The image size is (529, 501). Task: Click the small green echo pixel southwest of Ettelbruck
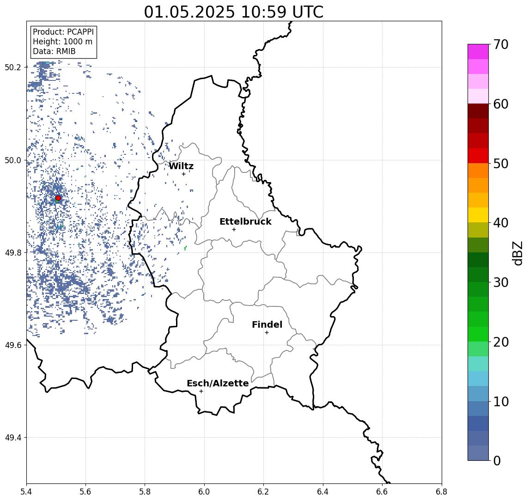[x=185, y=249]
